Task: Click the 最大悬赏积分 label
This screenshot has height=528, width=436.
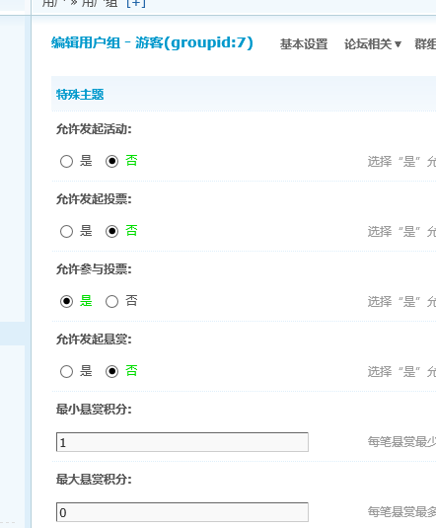Action: (x=94, y=480)
